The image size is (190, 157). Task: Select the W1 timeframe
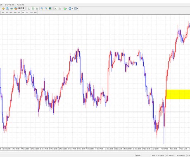click(x=31, y=12)
